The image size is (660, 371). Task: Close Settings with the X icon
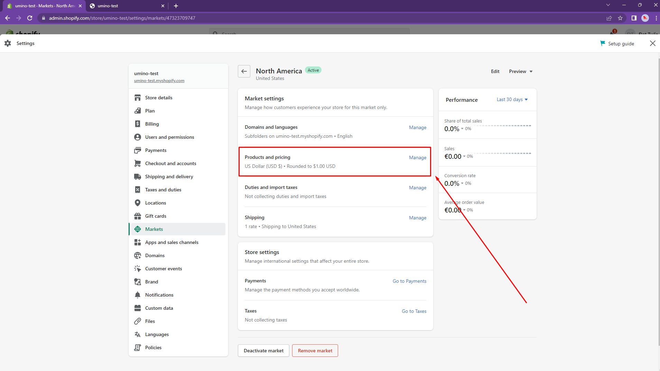tap(652, 43)
